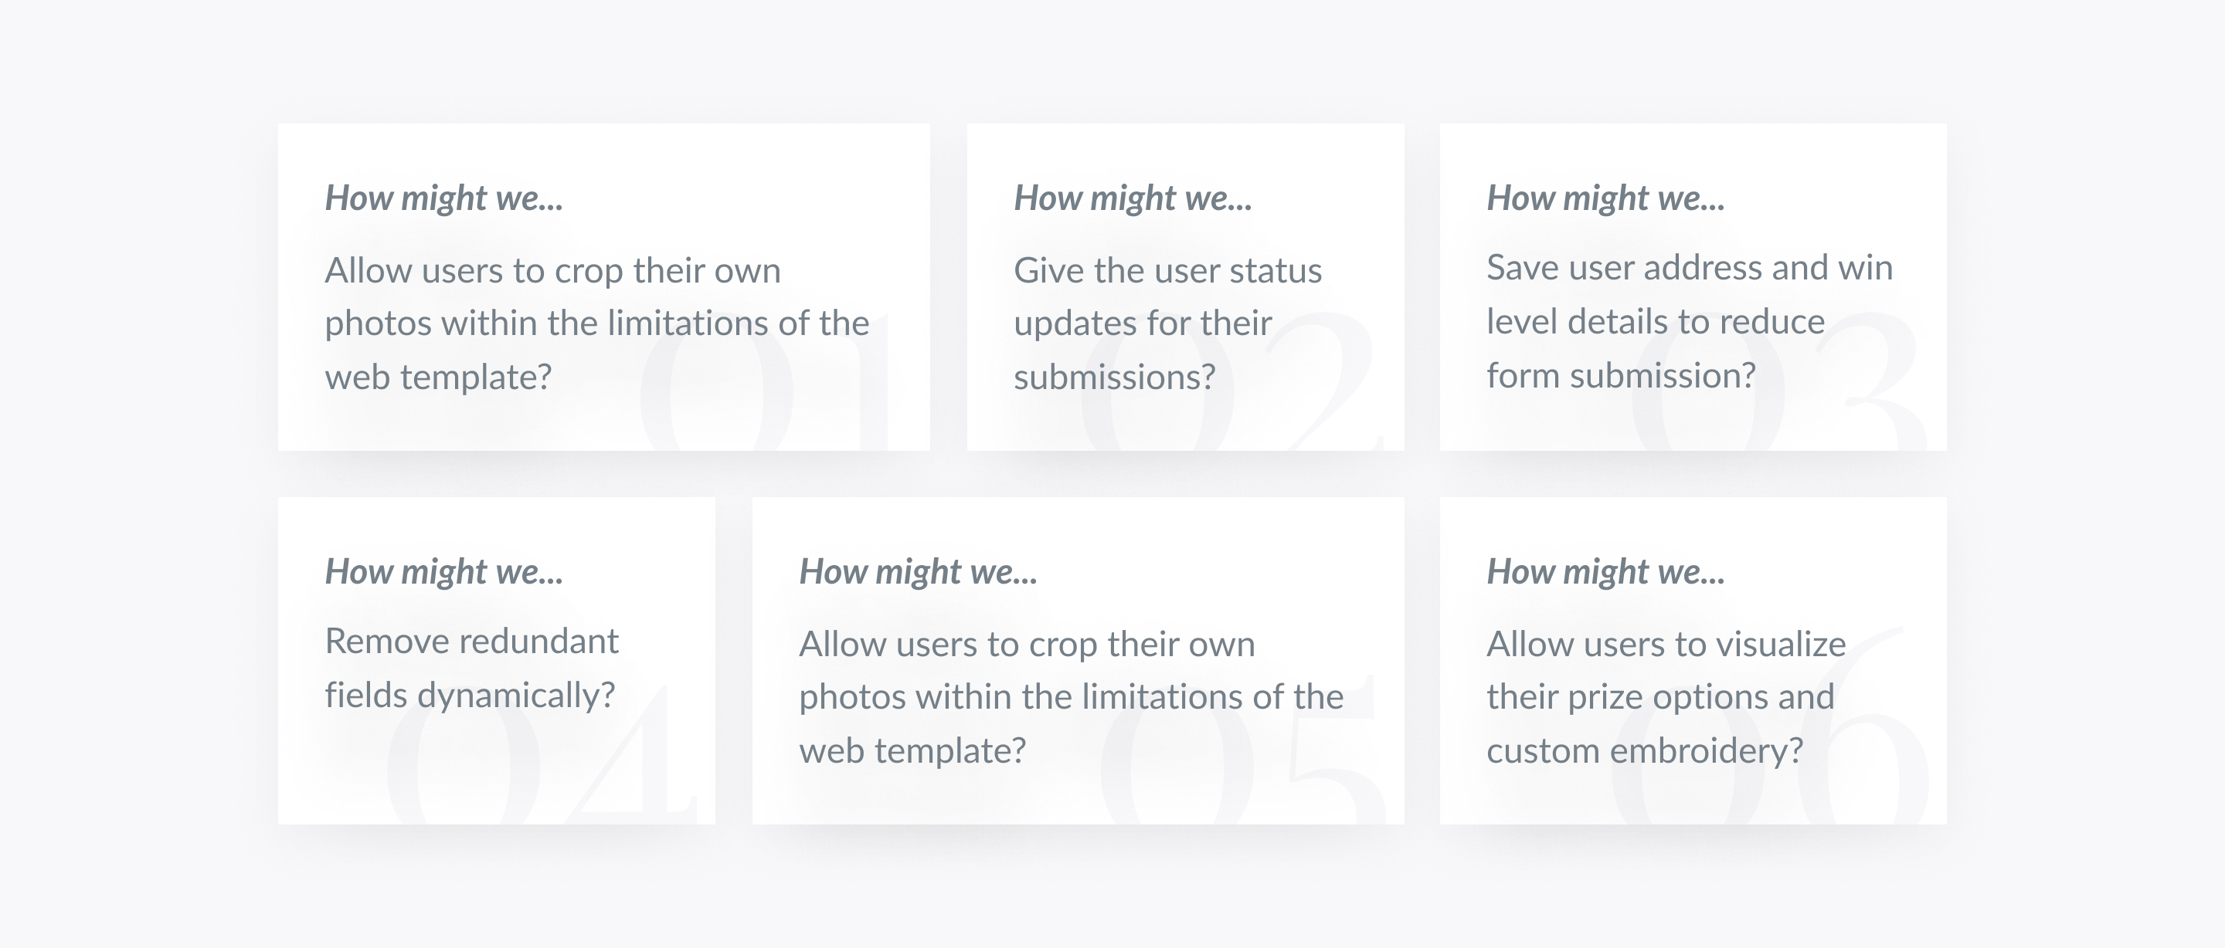Click the "Remove redundant fields dynamically?" text
Image resolution: width=2225 pixels, height=948 pixels.
[471, 669]
